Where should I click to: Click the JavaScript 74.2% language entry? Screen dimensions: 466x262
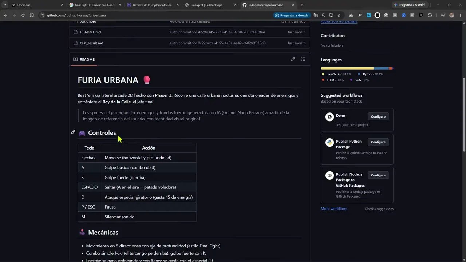coord(336,74)
